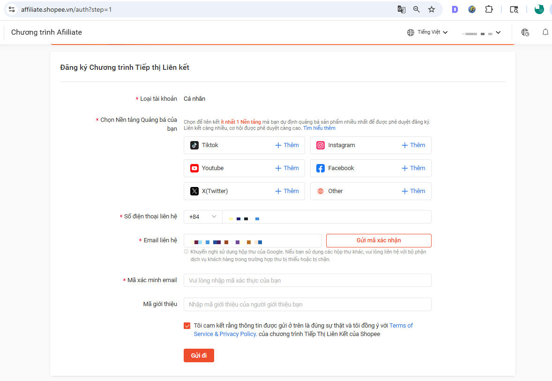The width and height of the screenshot is (552, 381).
Task: Click the Số điện thoại liên hệ label
Action: (150, 216)
